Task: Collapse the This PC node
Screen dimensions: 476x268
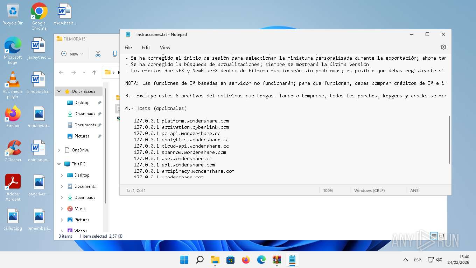Action: (59, 164)
